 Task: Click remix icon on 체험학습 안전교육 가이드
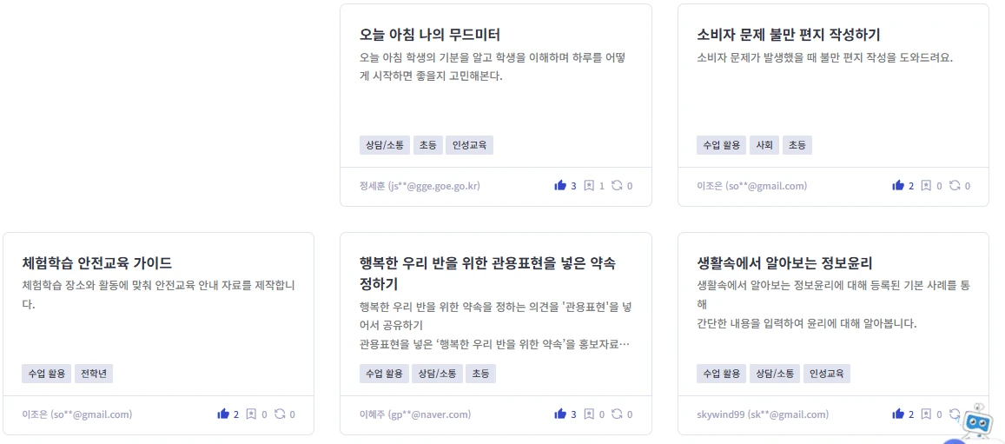coord(280,414)
